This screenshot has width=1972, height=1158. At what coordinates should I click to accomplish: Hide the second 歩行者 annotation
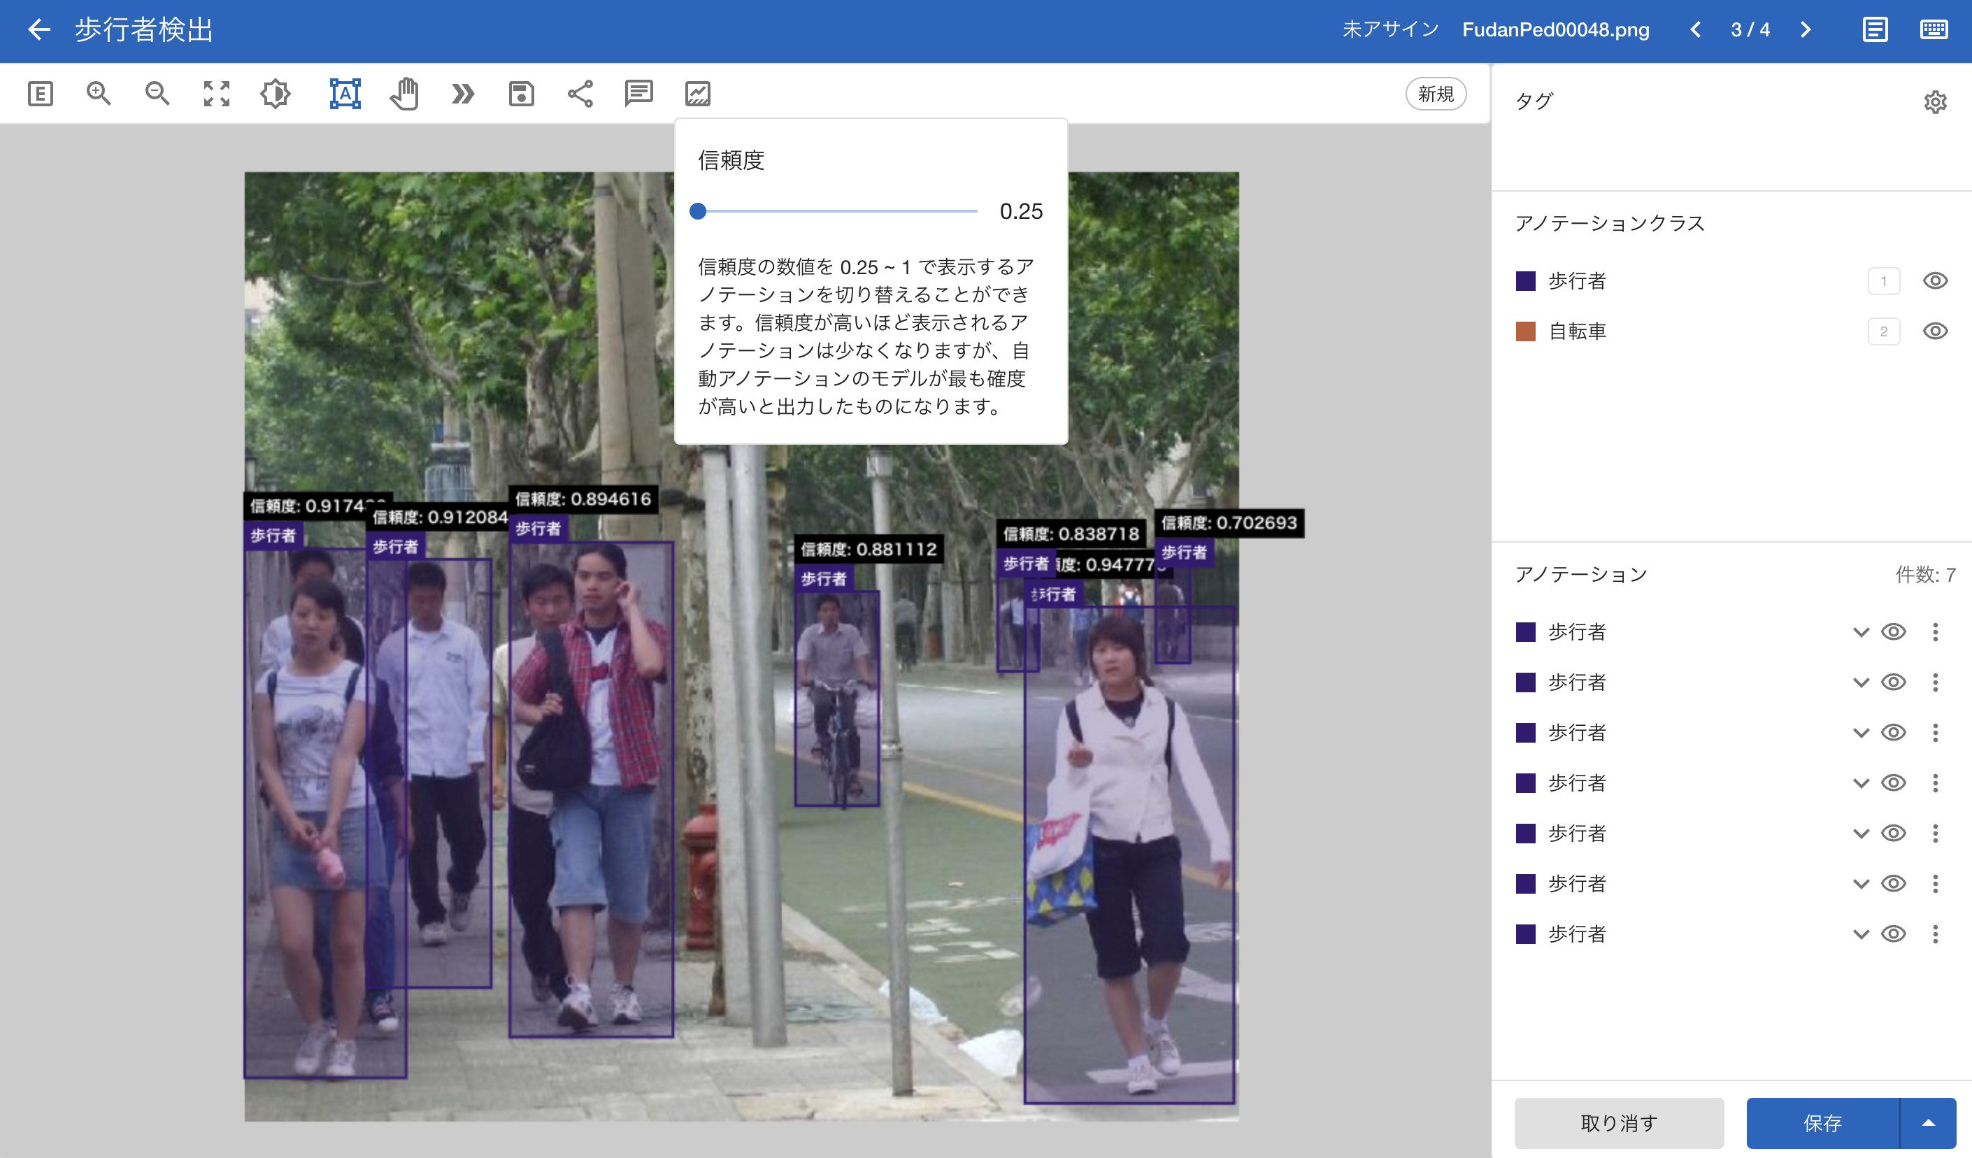click(x=1893, y=682)
